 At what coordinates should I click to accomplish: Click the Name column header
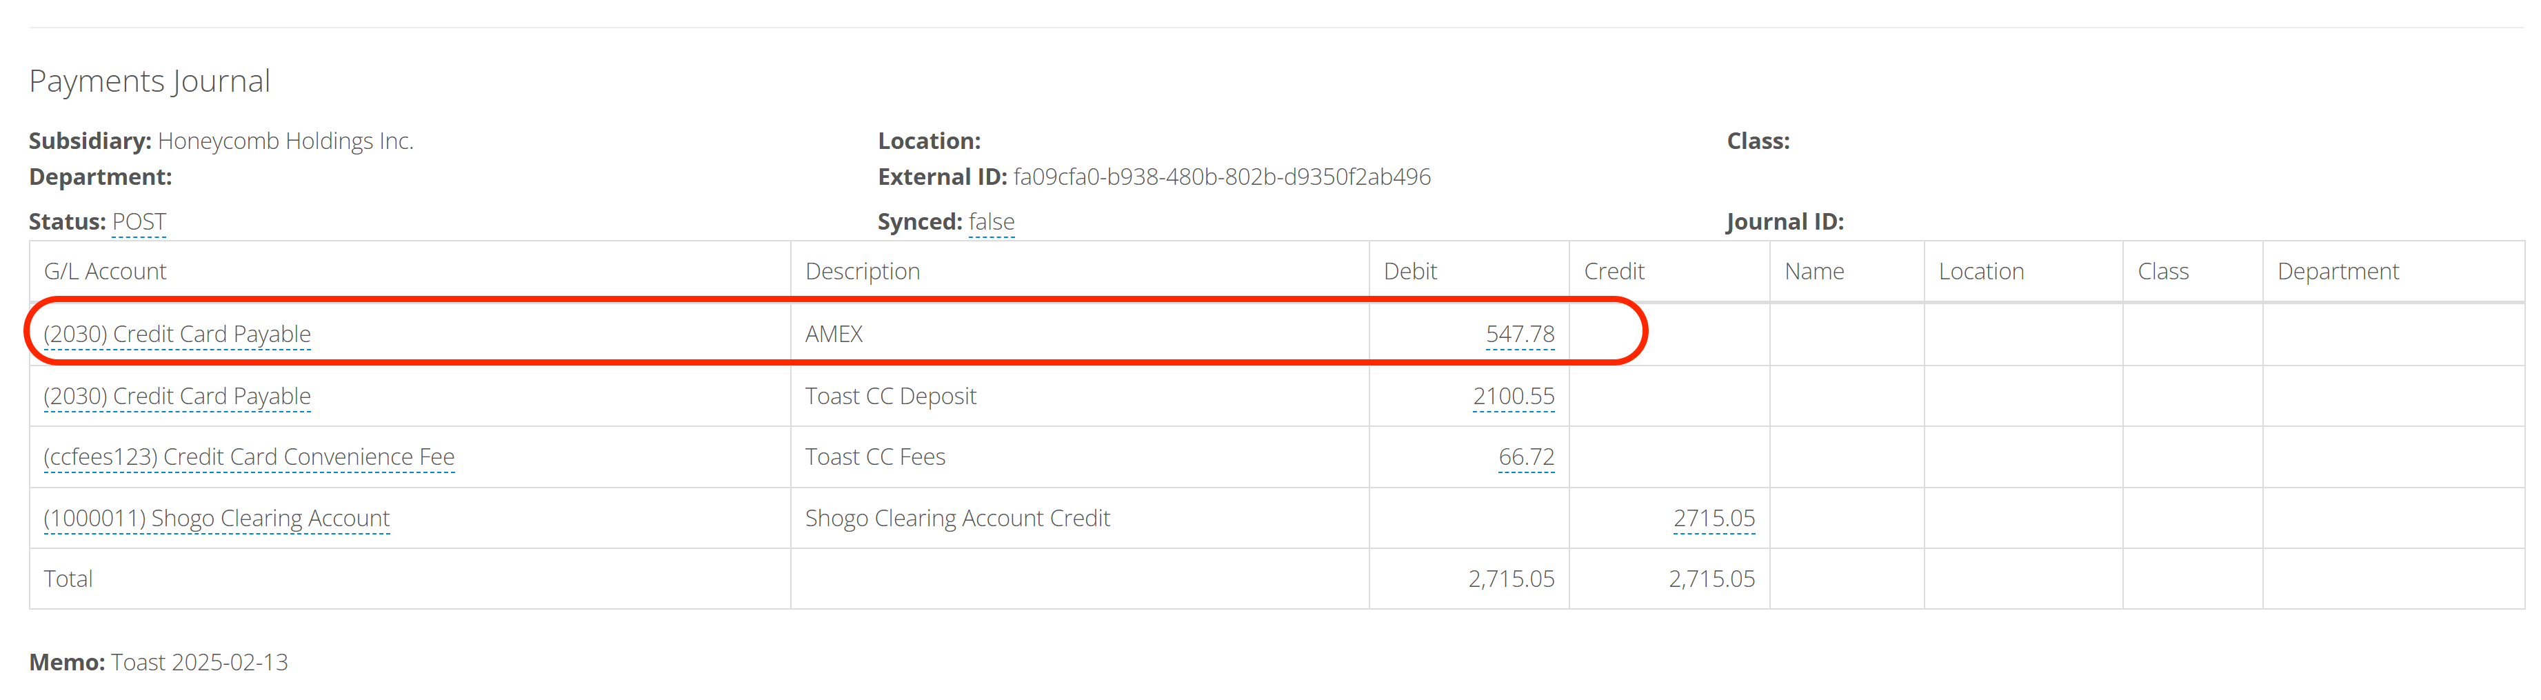(1813, 271)
